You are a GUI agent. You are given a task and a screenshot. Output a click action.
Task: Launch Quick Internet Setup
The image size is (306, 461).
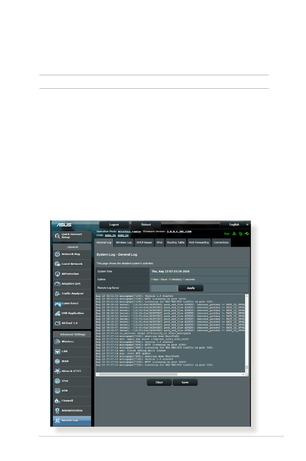tap(72, 236)
